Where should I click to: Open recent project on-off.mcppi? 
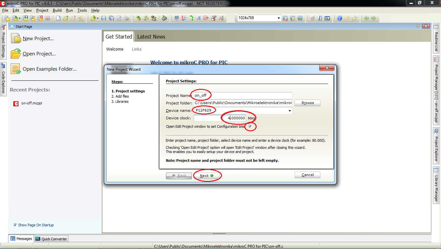click(x=32, y=103)
